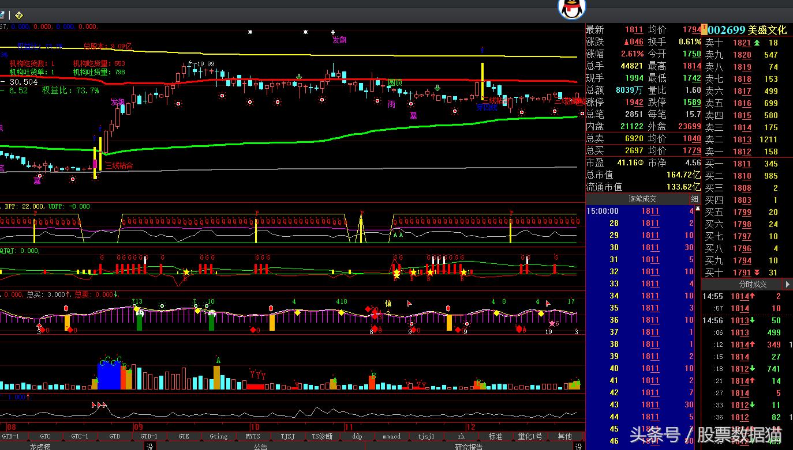Image resolution: width=793 pixels, height=450 pixels.
Task: Click the tall blue volume bar
Action: (x=109, y=376)
